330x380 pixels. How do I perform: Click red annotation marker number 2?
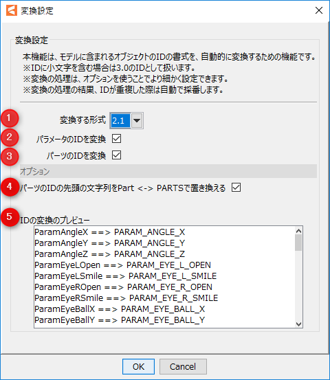(x=10, y=137)
